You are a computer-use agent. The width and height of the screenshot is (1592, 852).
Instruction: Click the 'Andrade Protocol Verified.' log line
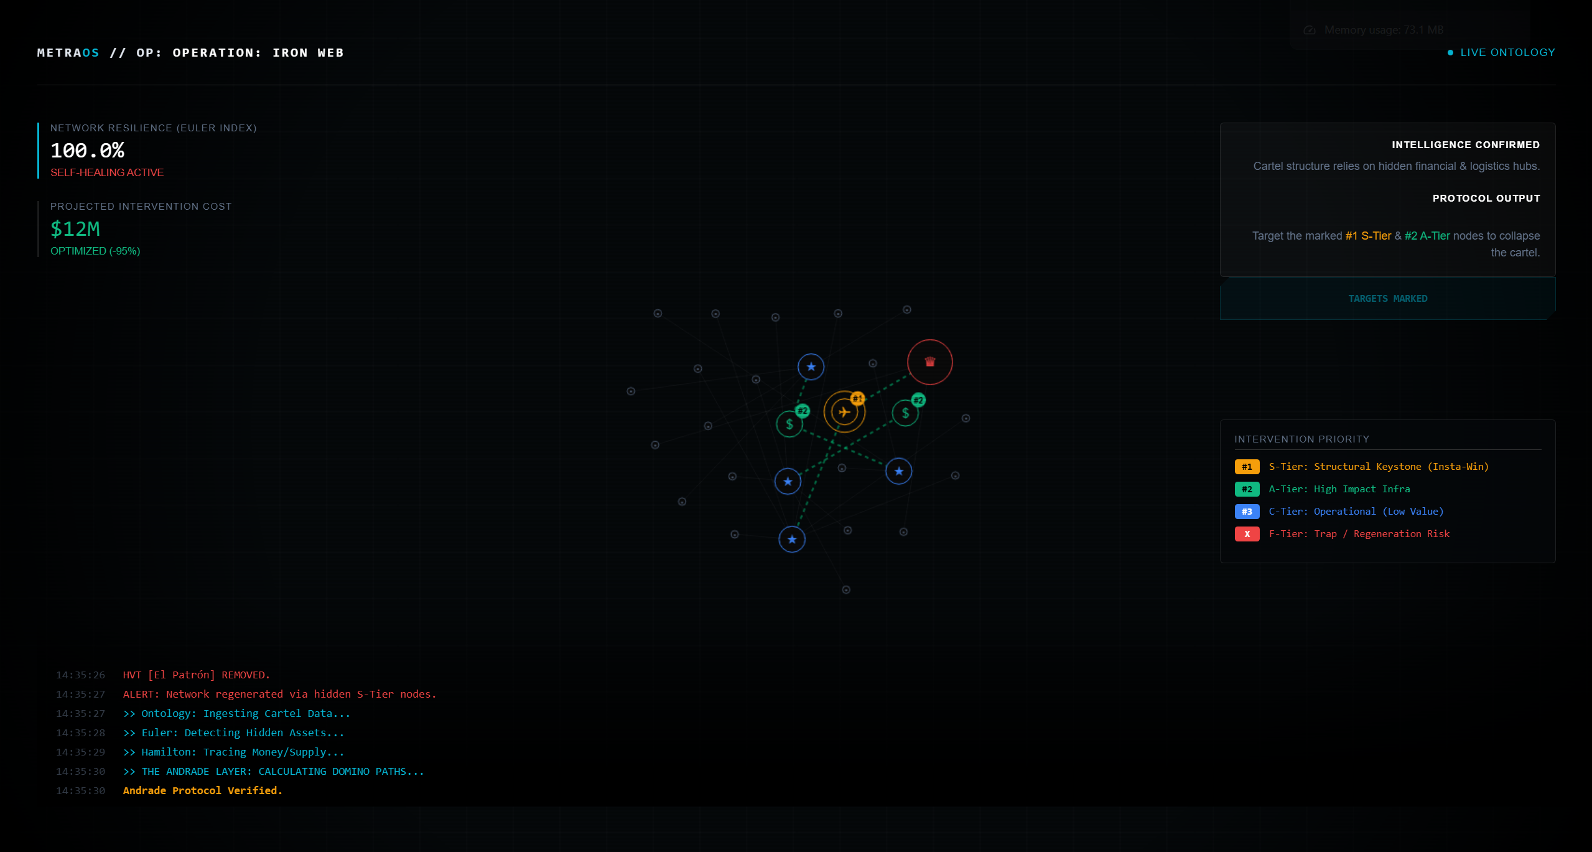point(203,790)
